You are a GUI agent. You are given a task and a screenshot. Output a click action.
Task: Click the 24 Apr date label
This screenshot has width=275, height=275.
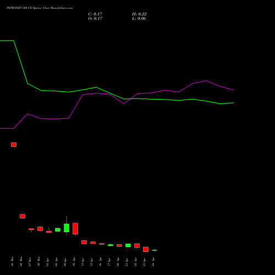point(153,262)
